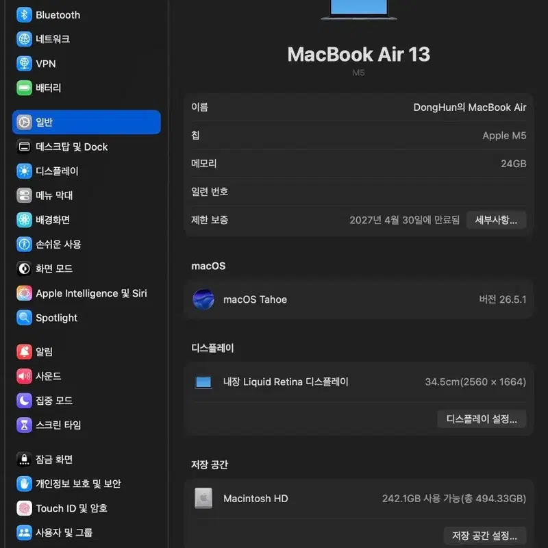548x548 pixels.
Task: Open 디스플레이 설정... button
Action: 482,419
